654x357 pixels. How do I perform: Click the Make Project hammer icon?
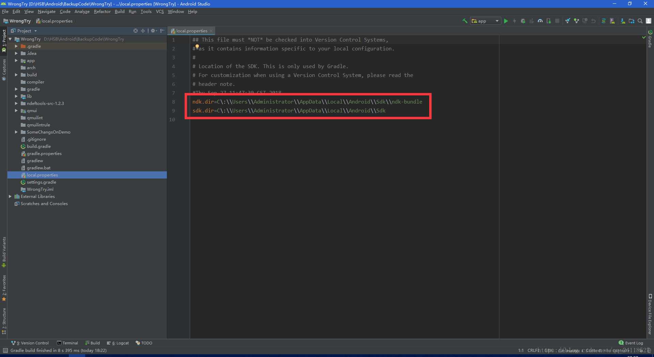click(x=465, y=21)
